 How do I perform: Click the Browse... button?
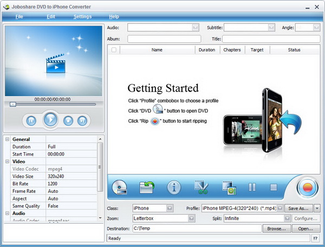click(x=276, y=229)
